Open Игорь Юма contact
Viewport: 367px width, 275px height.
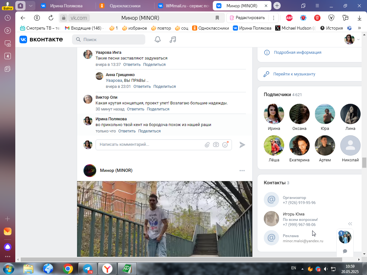(x=293, y=214)
